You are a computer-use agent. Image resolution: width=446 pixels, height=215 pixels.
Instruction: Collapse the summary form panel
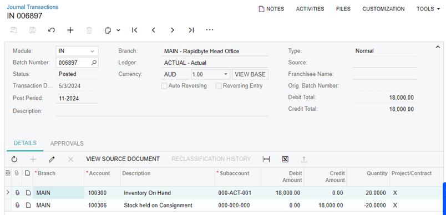tap(438, 47)
